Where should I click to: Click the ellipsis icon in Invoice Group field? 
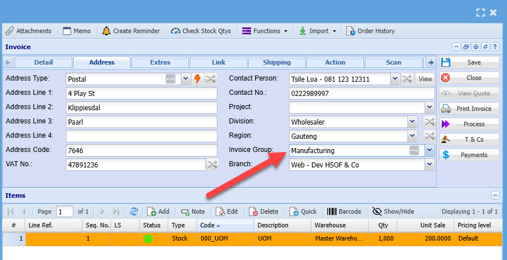click(x=415, y=150)
